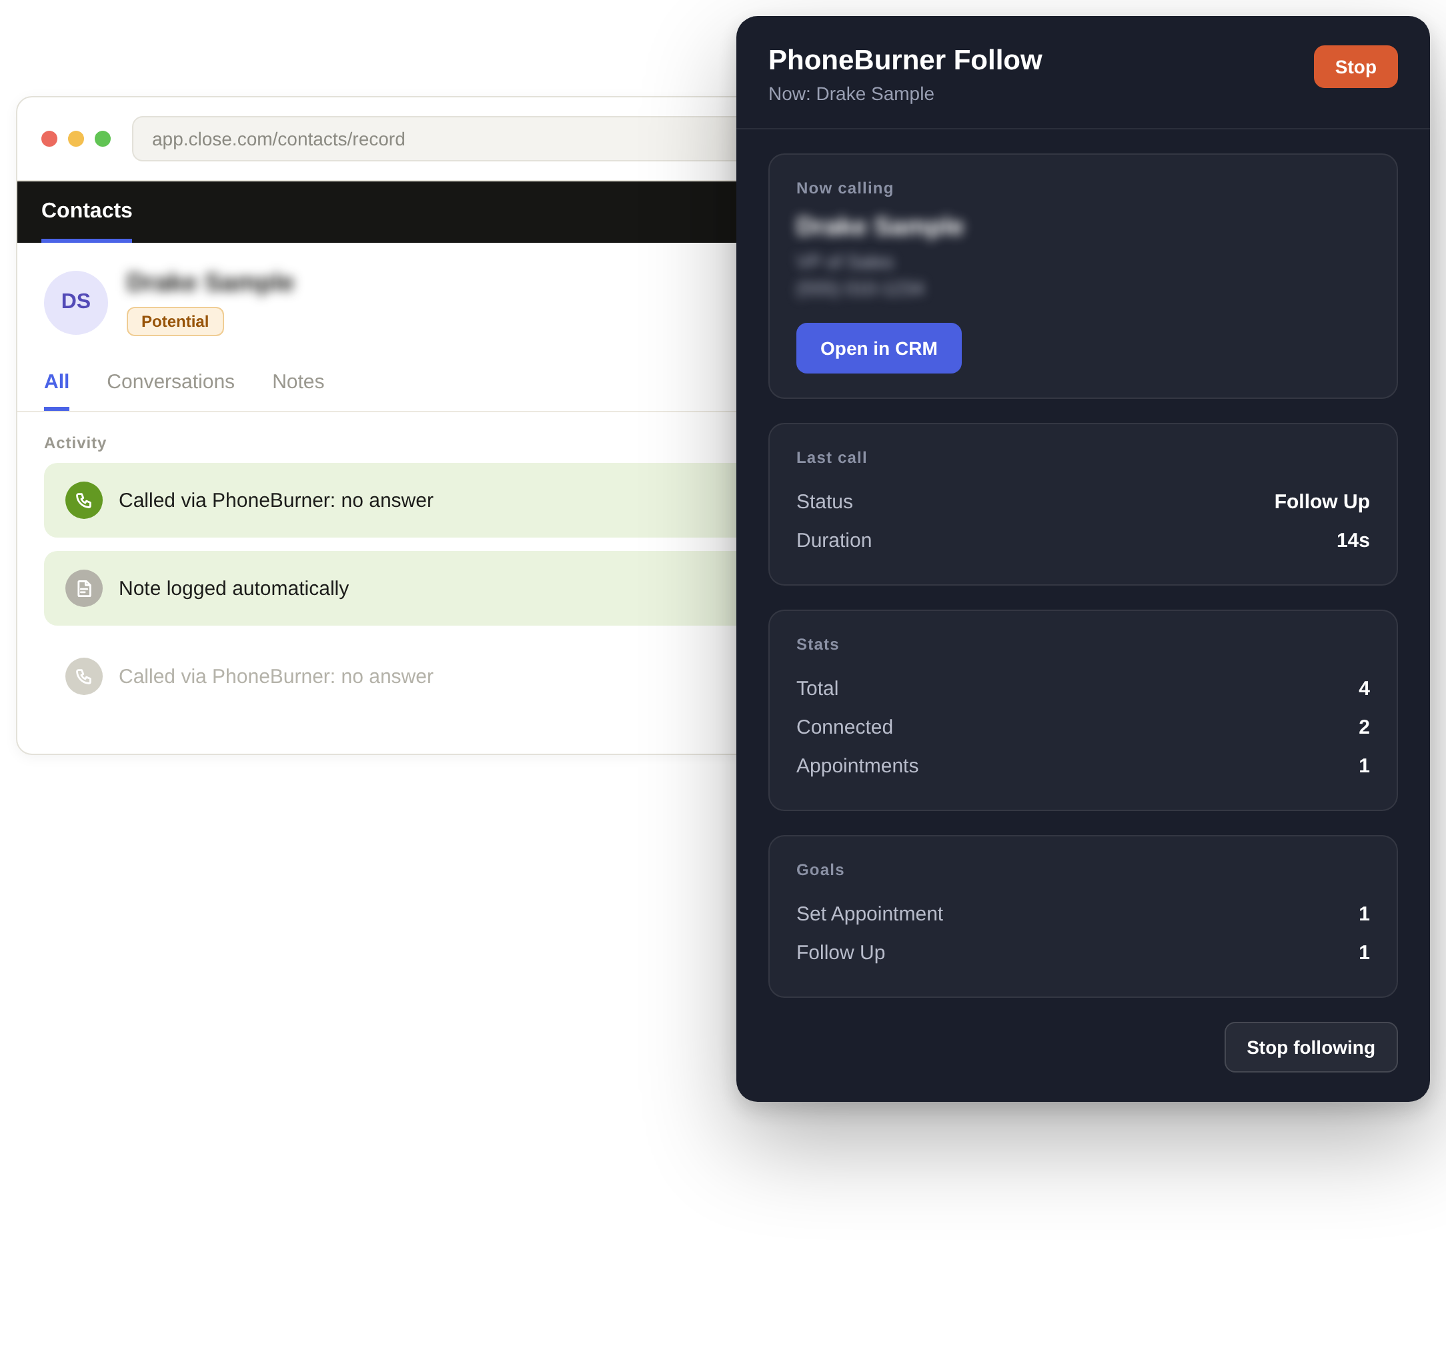Click the gray phone icon on the faded call entry
The height and width of the screenshot is (1366, 1446).
pyautogui.click(x=84, y=676)
